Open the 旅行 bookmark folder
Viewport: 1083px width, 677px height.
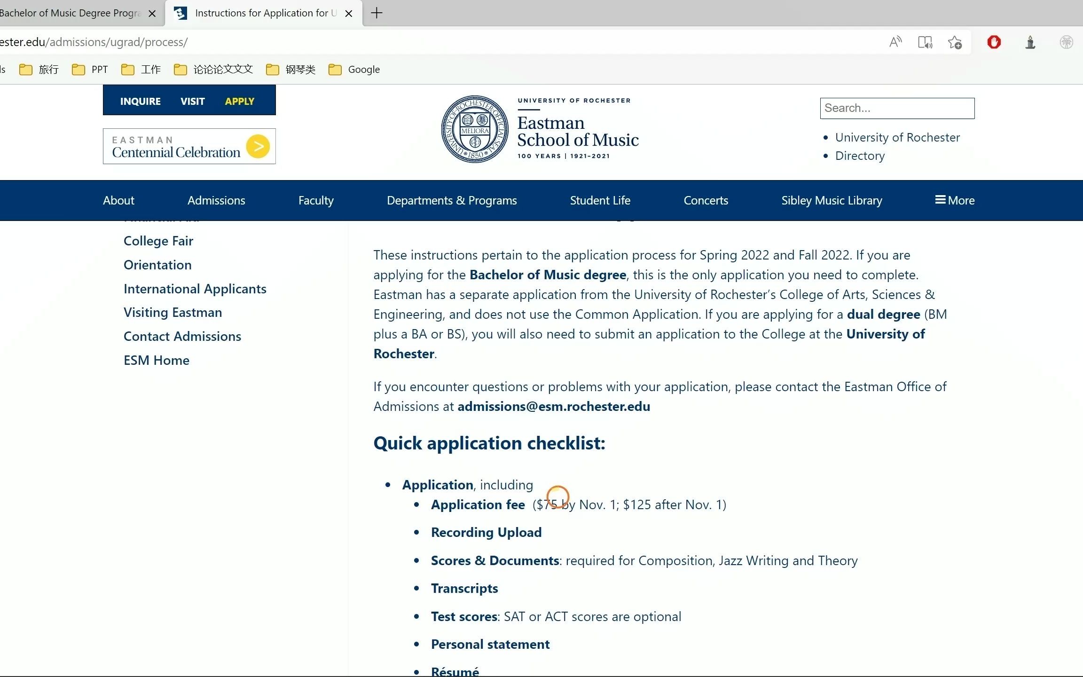(x=39, y=70)
